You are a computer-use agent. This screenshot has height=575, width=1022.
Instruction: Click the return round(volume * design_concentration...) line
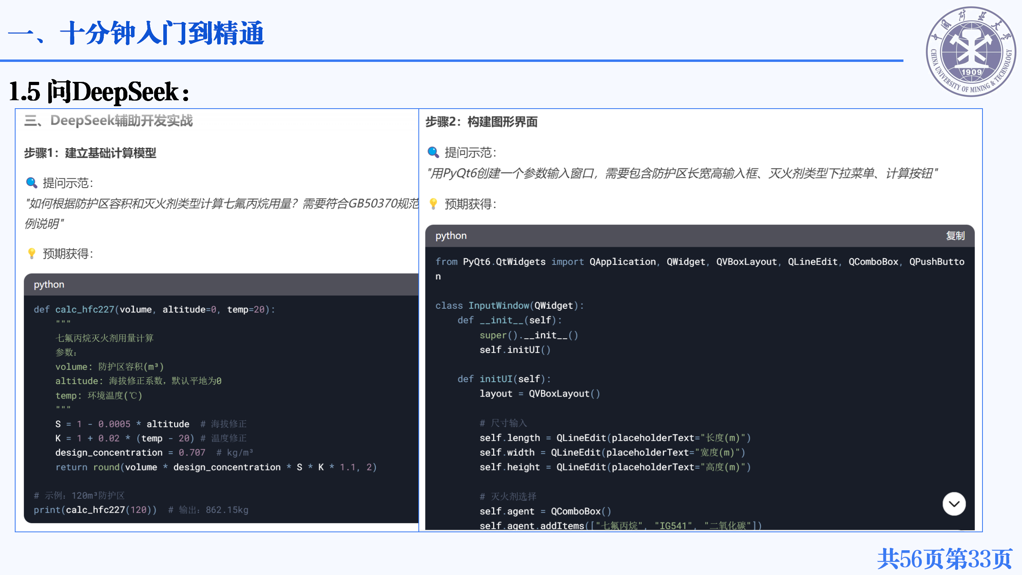click(x=216, y=467)
